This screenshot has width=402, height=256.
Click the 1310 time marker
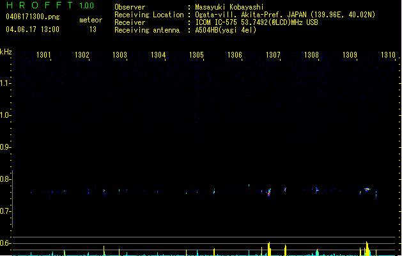point(388,55)
